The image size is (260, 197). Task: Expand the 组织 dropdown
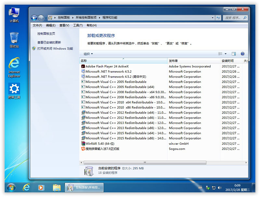click(88, 54)
